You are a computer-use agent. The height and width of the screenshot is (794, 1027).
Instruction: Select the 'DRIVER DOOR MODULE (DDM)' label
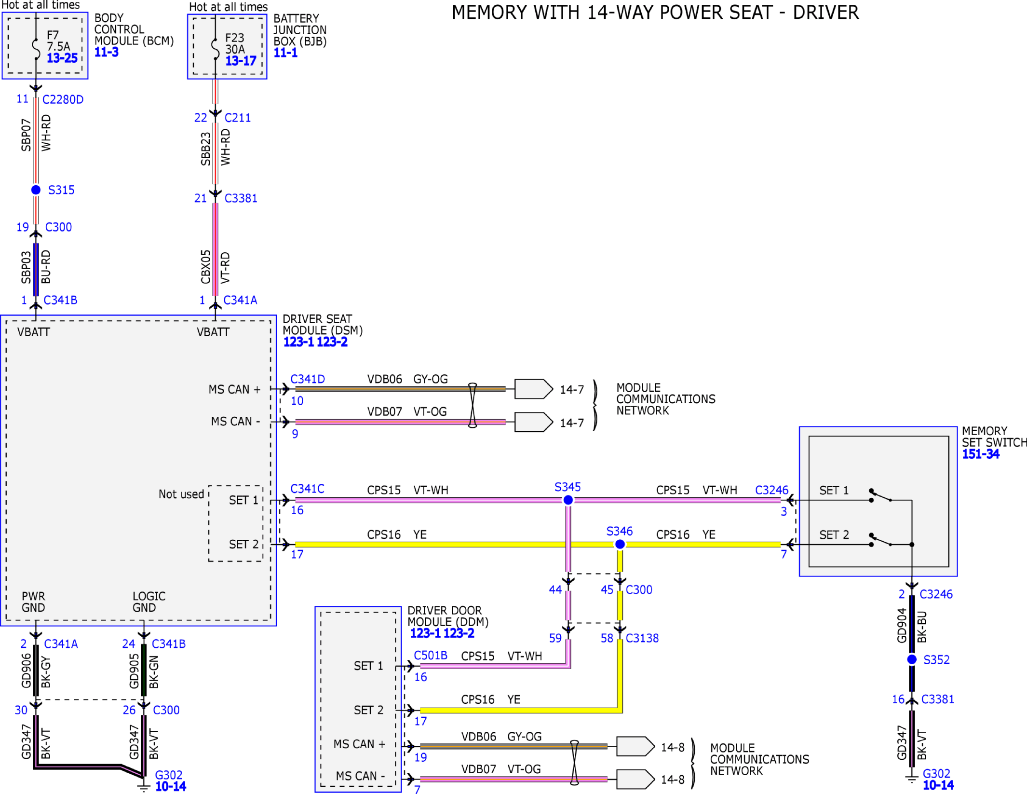[448, 616]
